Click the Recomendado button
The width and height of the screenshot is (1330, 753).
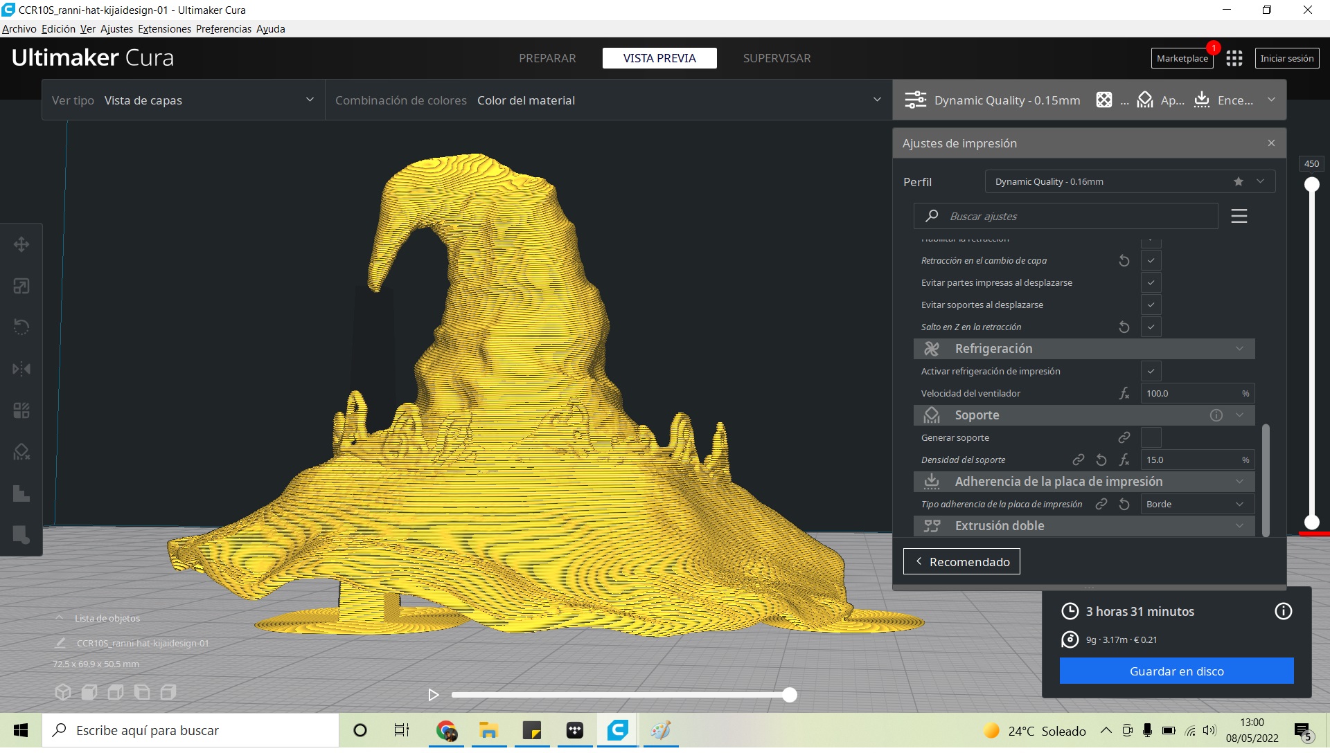[961, 562]
